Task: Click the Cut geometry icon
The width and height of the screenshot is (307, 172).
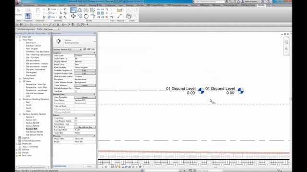Action: click(x=49, y=13)
